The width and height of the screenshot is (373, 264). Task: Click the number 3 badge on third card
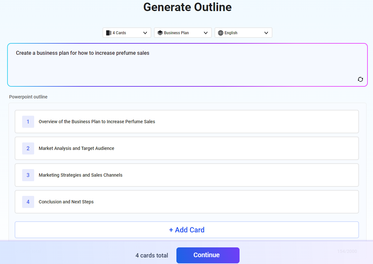28,175
